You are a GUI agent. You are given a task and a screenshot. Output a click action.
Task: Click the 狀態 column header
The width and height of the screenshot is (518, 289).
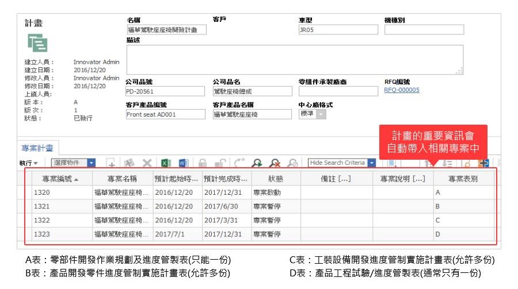click(x=276, y=179)
